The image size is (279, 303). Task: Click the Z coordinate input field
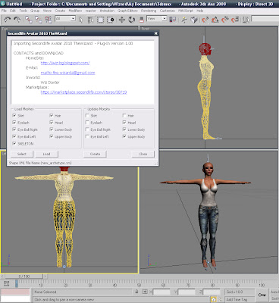(x=212, y=292)
